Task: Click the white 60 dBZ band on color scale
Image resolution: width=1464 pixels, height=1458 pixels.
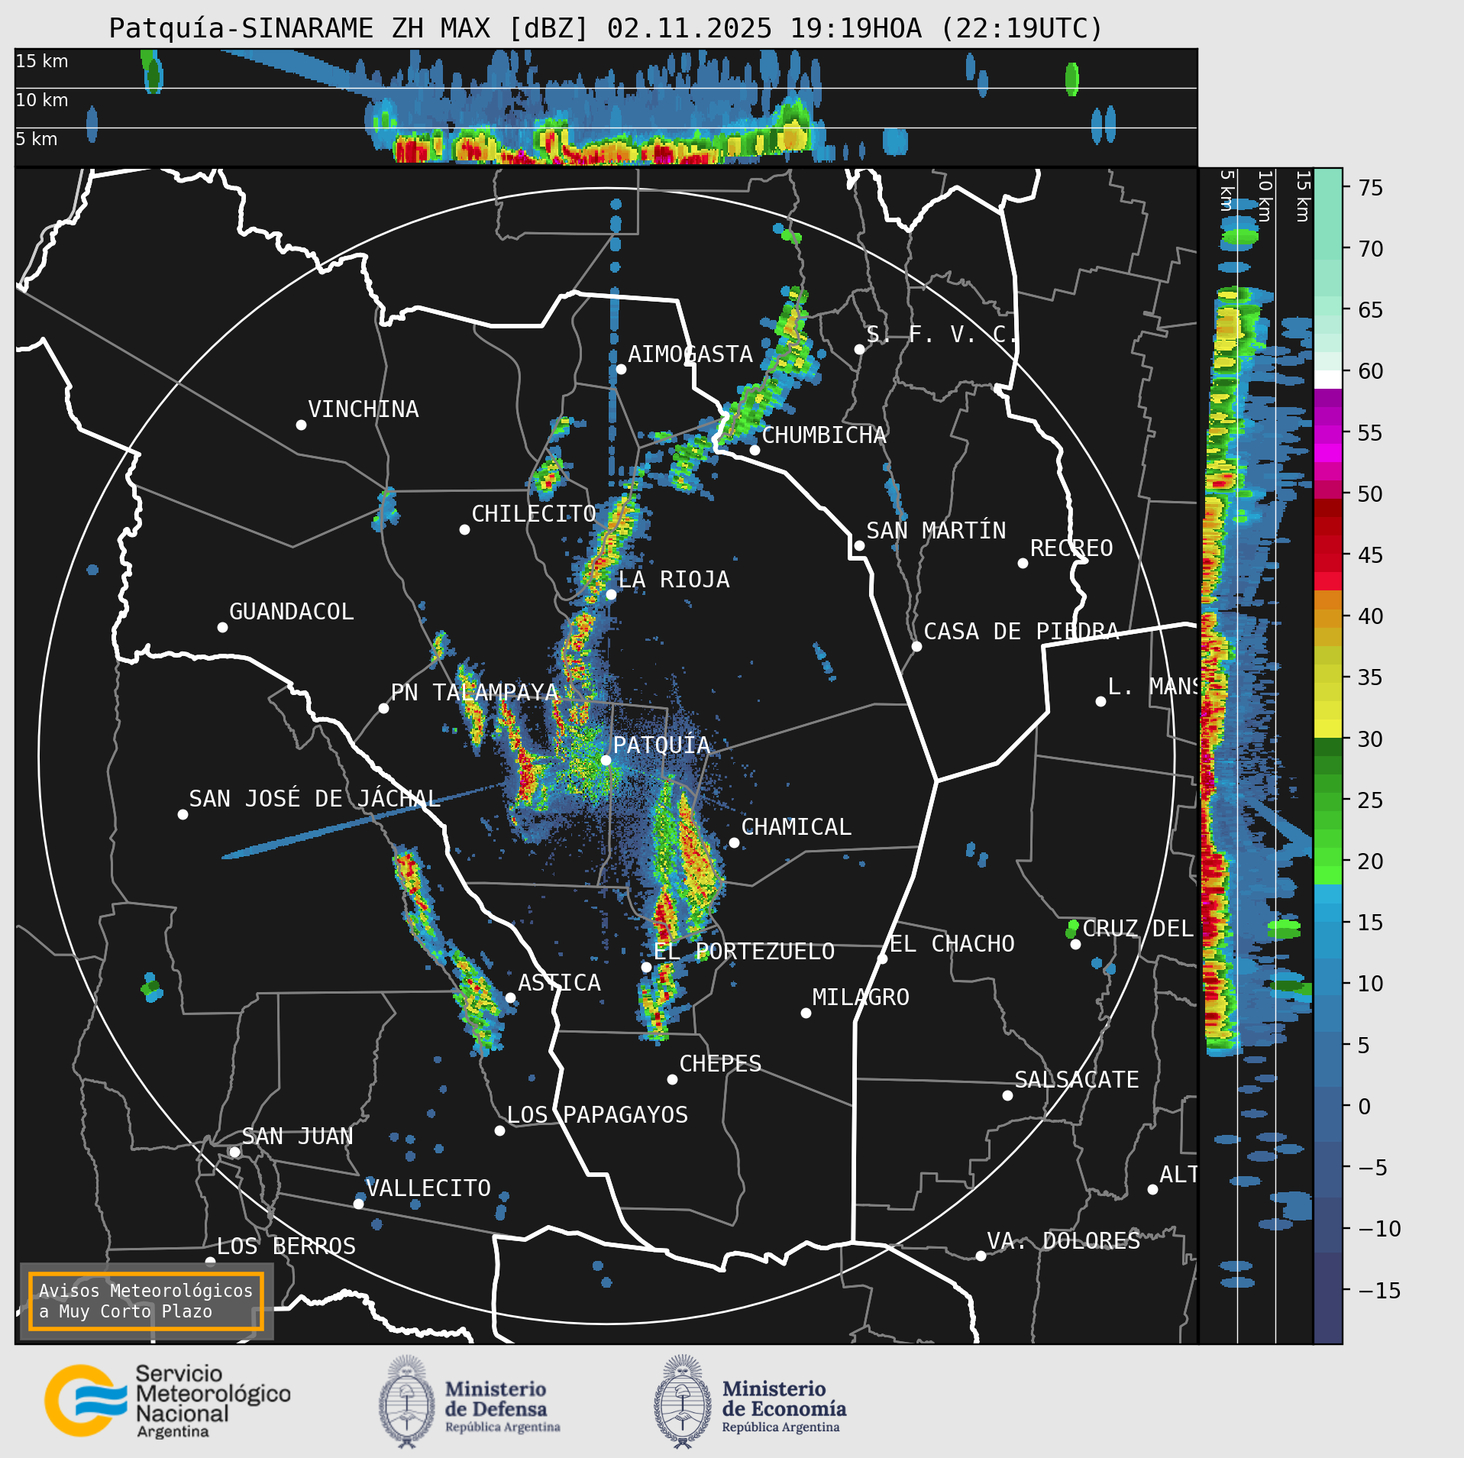Action: [1328, 380]
